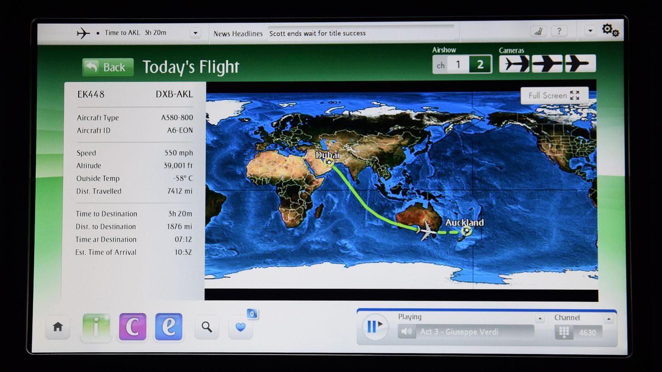Select the third Cameras airplane view

click(580, 64)
